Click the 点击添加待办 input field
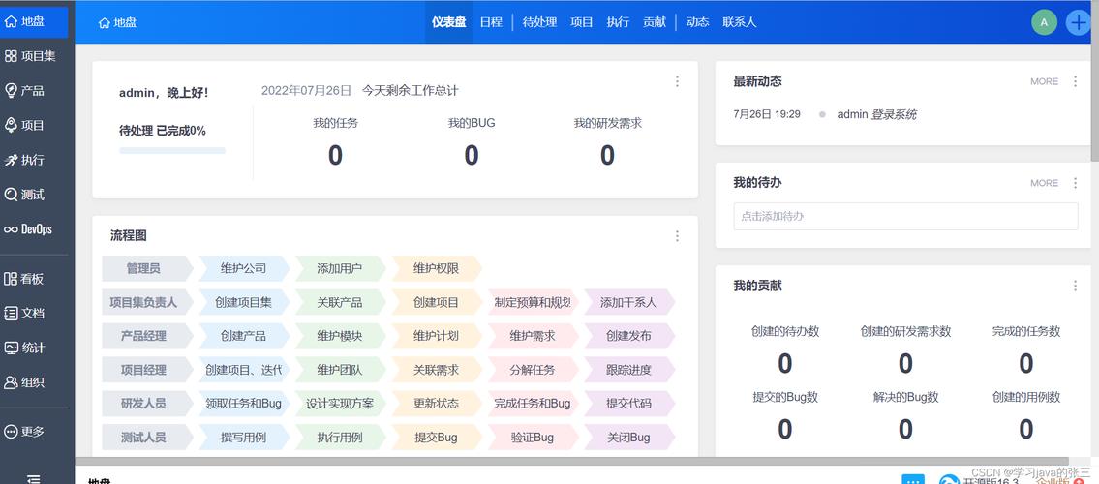 [905, 217]
